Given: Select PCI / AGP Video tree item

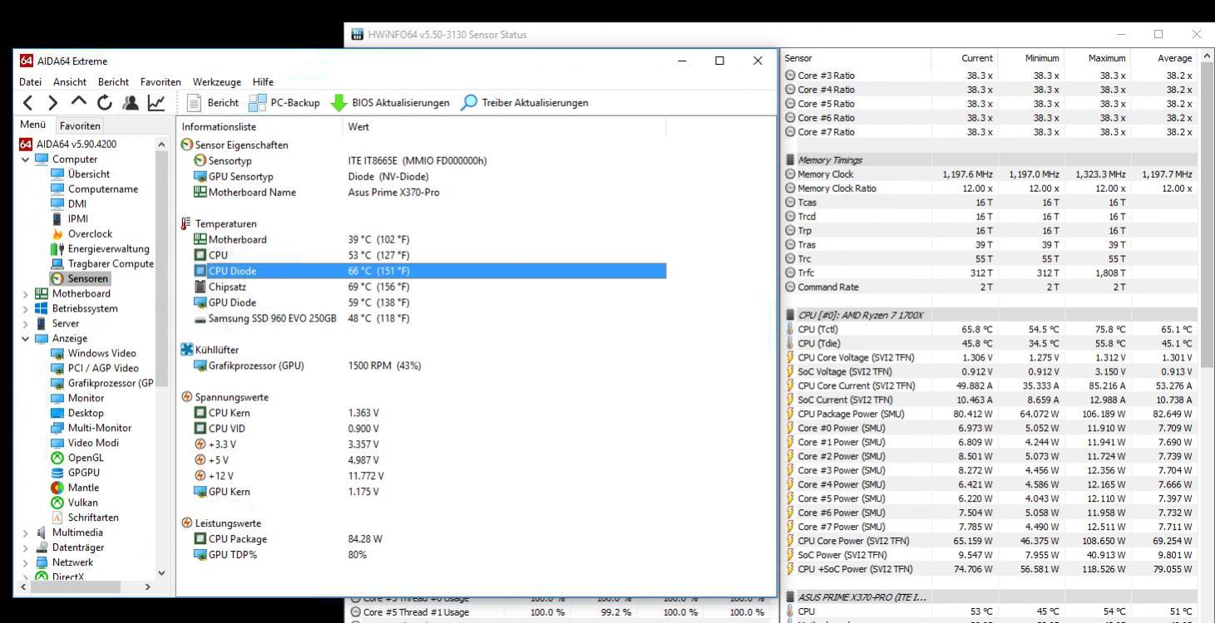Looking at the screenshot, I should (x=95, y=369).
